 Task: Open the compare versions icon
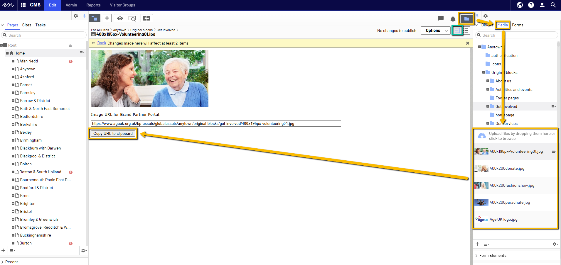click(x=147, y=18)
